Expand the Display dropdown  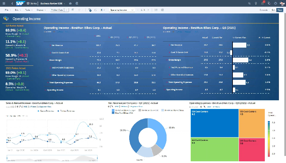pos(41,10)
